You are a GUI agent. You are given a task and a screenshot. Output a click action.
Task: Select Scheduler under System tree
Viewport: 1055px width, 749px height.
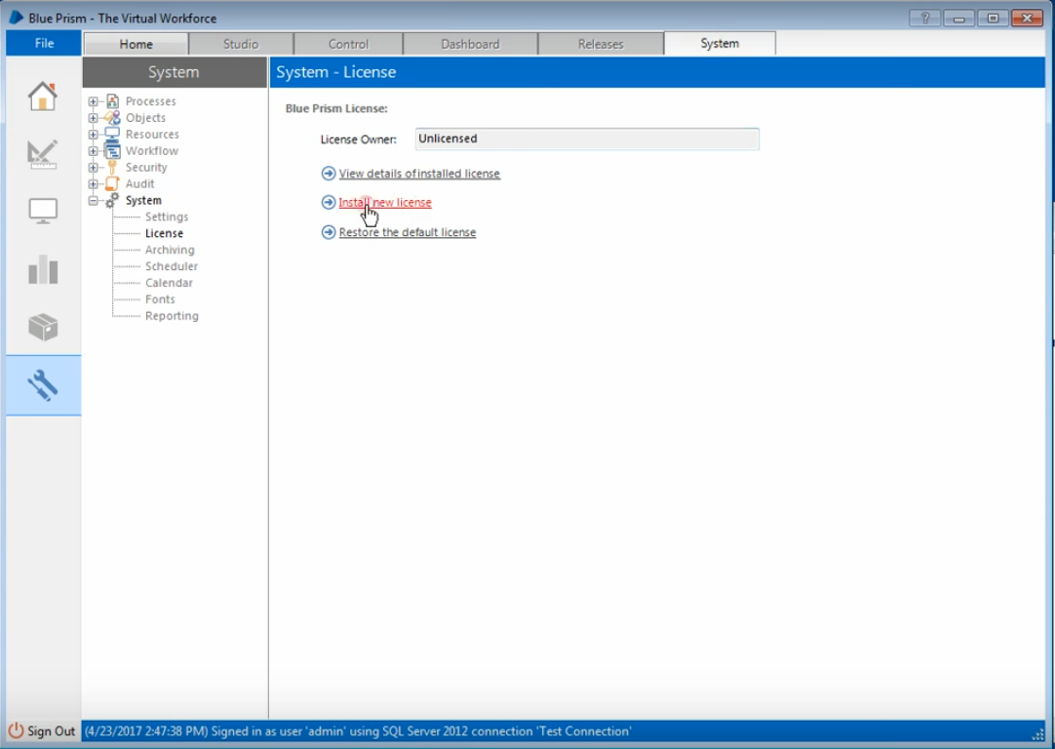tap(172, 266)
